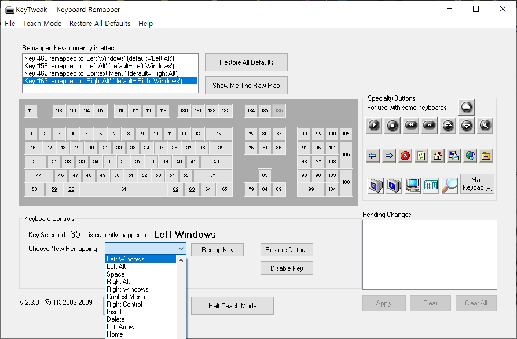Click the globe with music note icon
The height and width of the screenshot is (339, 517).
click(470, 156)
